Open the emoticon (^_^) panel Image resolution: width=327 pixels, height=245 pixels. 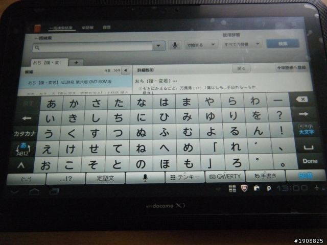(26, 179)
